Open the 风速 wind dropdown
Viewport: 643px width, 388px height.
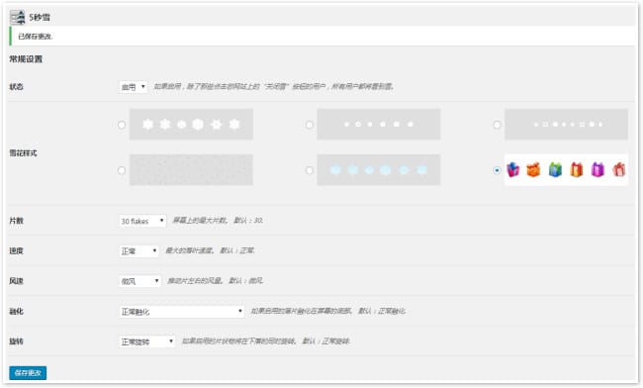pos(139,281)
